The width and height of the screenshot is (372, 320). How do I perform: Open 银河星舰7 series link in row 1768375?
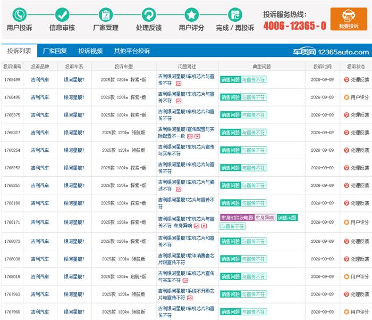(x=74, y=115)
